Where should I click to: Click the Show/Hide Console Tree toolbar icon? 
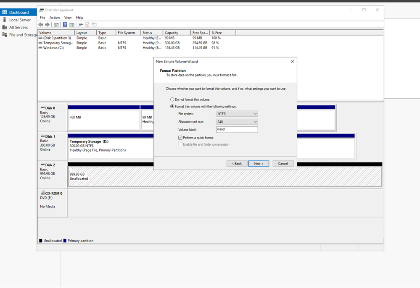[56, 24]
